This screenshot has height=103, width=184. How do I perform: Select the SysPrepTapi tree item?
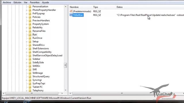coord(39,84)
